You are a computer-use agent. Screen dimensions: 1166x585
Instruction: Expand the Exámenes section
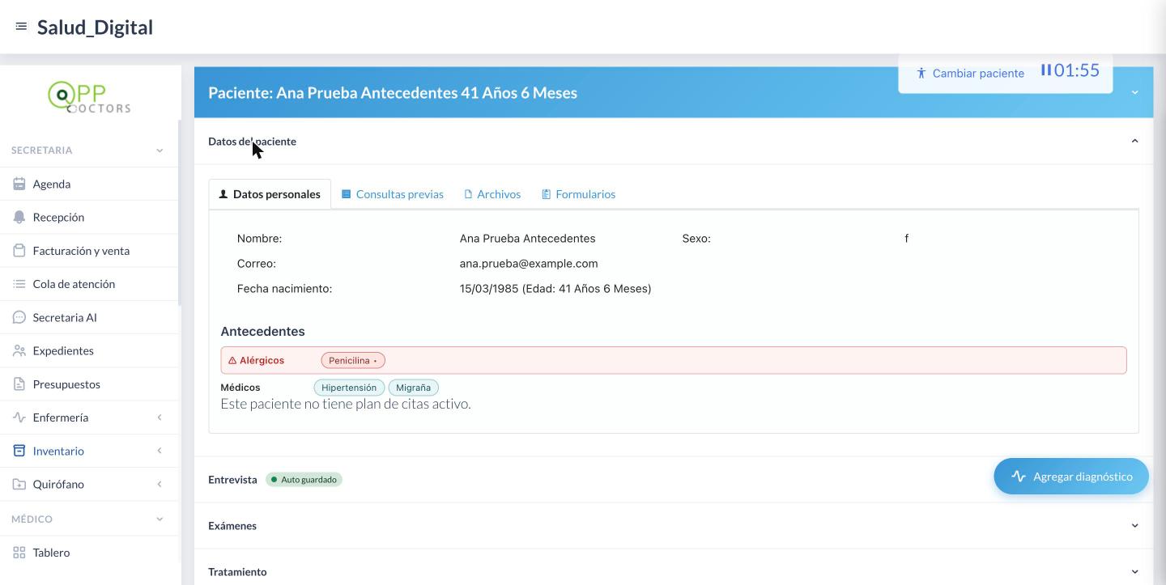coord(1134,525)
